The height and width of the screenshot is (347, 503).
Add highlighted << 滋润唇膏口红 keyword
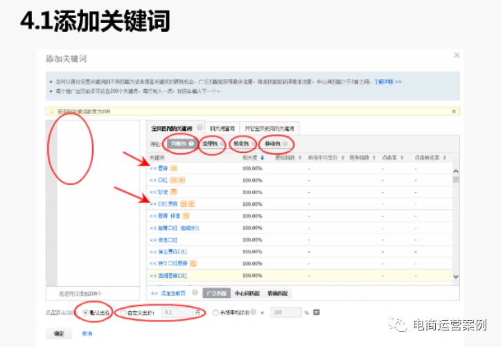(169, 276)
